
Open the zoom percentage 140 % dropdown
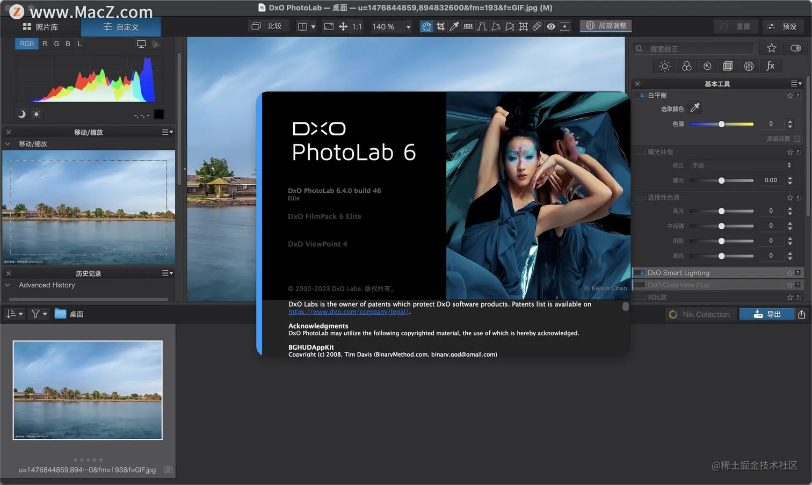coord(408,27)
